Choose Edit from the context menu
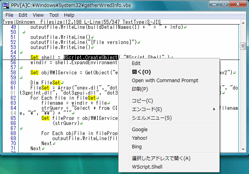Viewport: 249px width, 174px height. (x=136, y=63)
